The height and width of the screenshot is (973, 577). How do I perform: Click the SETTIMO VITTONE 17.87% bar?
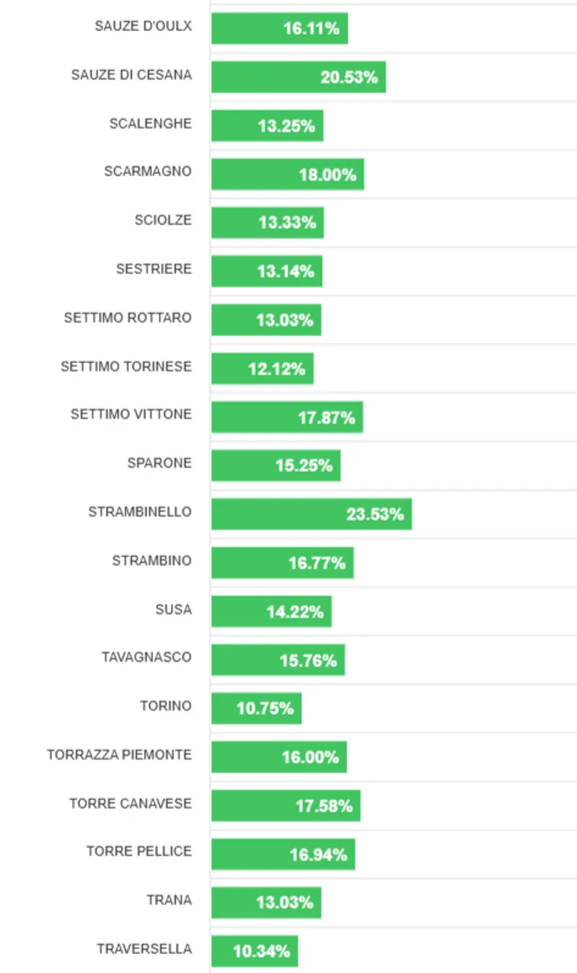tap(286, 417)
